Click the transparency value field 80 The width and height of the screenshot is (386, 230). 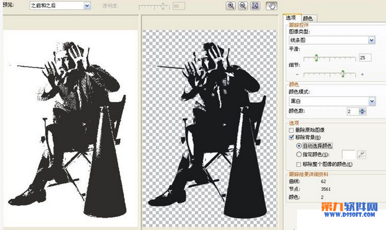point(178,6)
